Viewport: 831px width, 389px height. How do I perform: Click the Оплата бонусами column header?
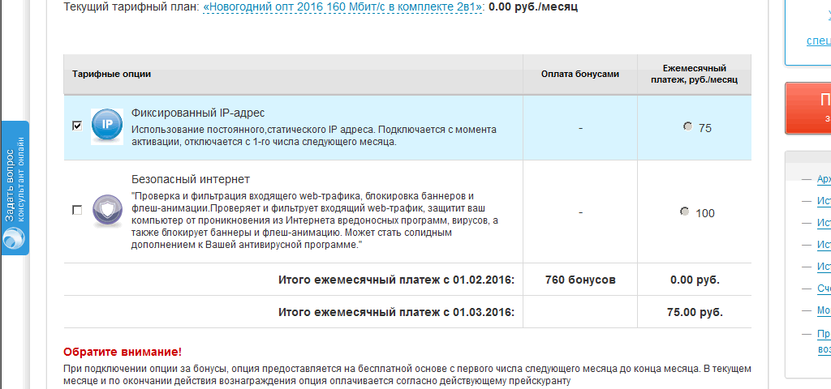click(x=580, y=74)
